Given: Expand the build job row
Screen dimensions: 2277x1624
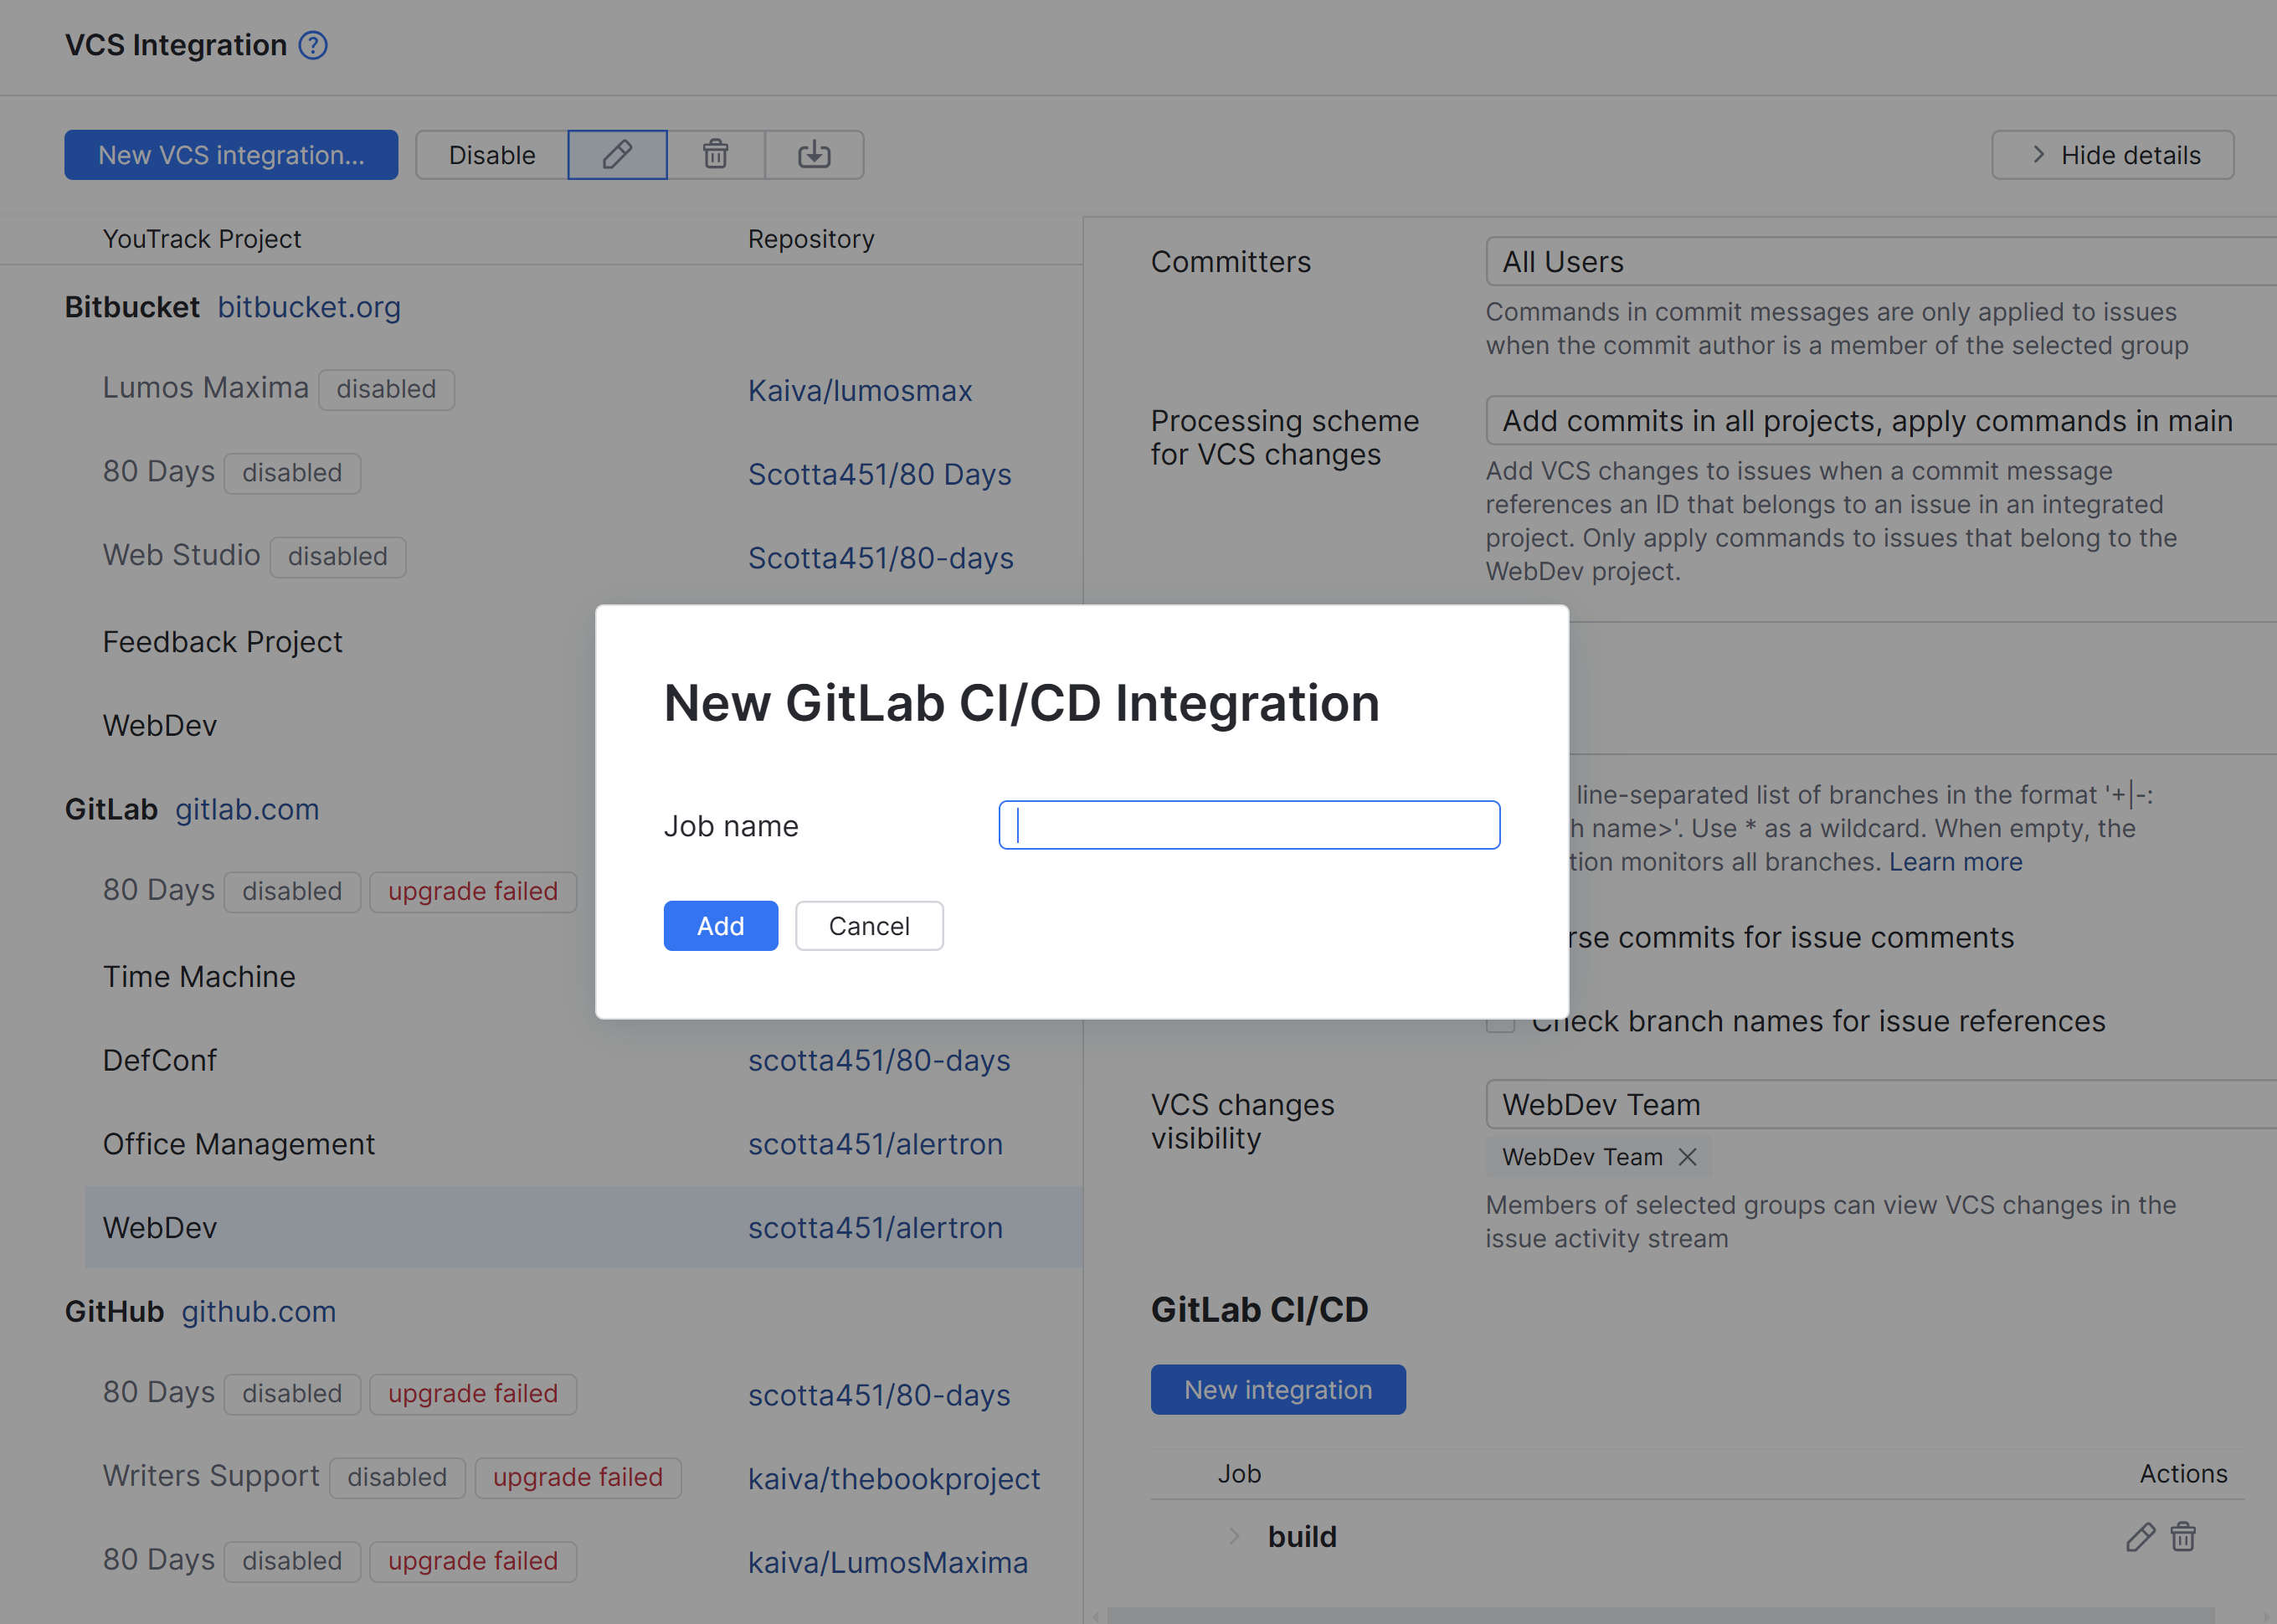Looking at the screenshot, I should pos(1233,1536).
